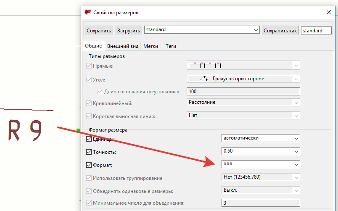
Task: Open the short extension line Нет dropdown
Action: click(x=243, y=115)
